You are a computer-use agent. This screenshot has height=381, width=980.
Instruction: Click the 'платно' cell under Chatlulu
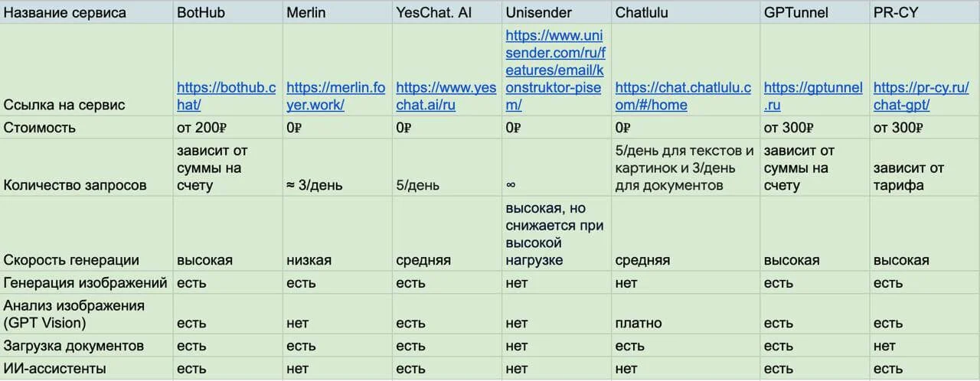(686, 323)
